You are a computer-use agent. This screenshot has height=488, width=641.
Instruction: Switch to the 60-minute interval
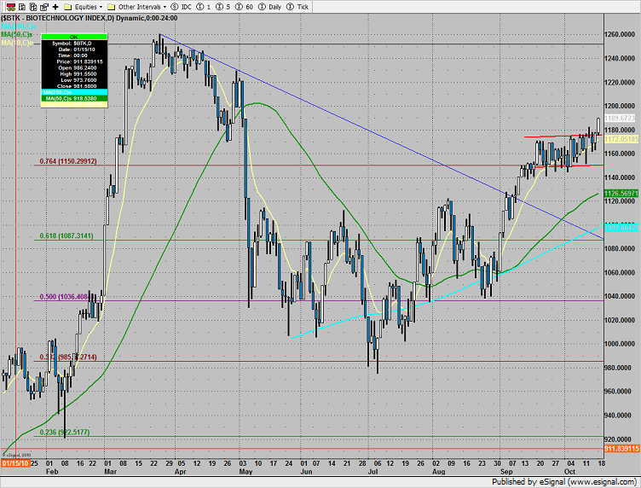click(x=245, y=7)
